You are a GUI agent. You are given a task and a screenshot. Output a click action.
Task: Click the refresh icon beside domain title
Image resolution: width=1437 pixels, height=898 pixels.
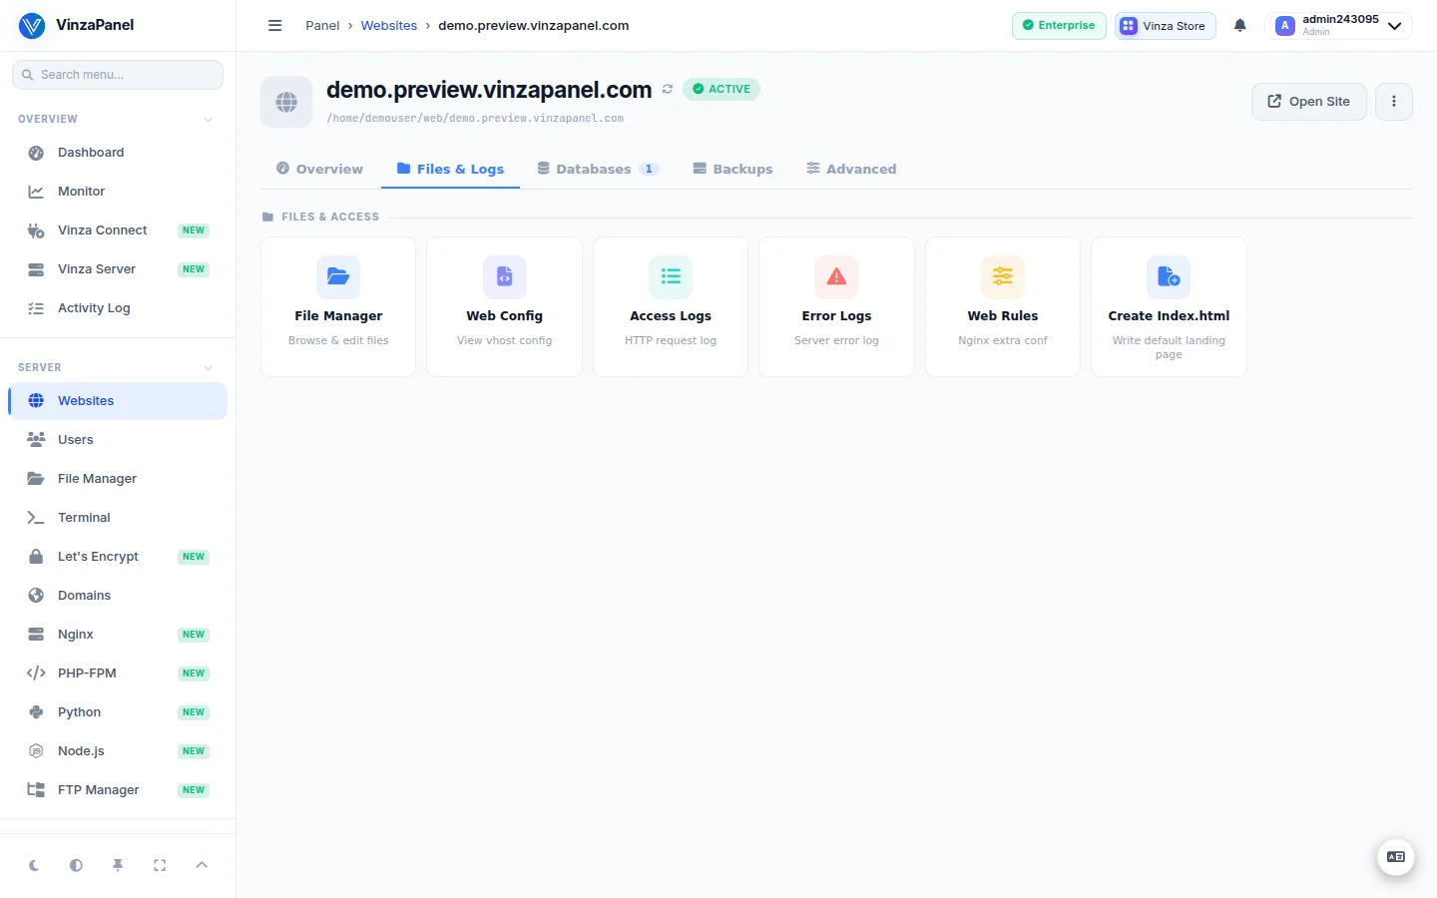point(668,89)
